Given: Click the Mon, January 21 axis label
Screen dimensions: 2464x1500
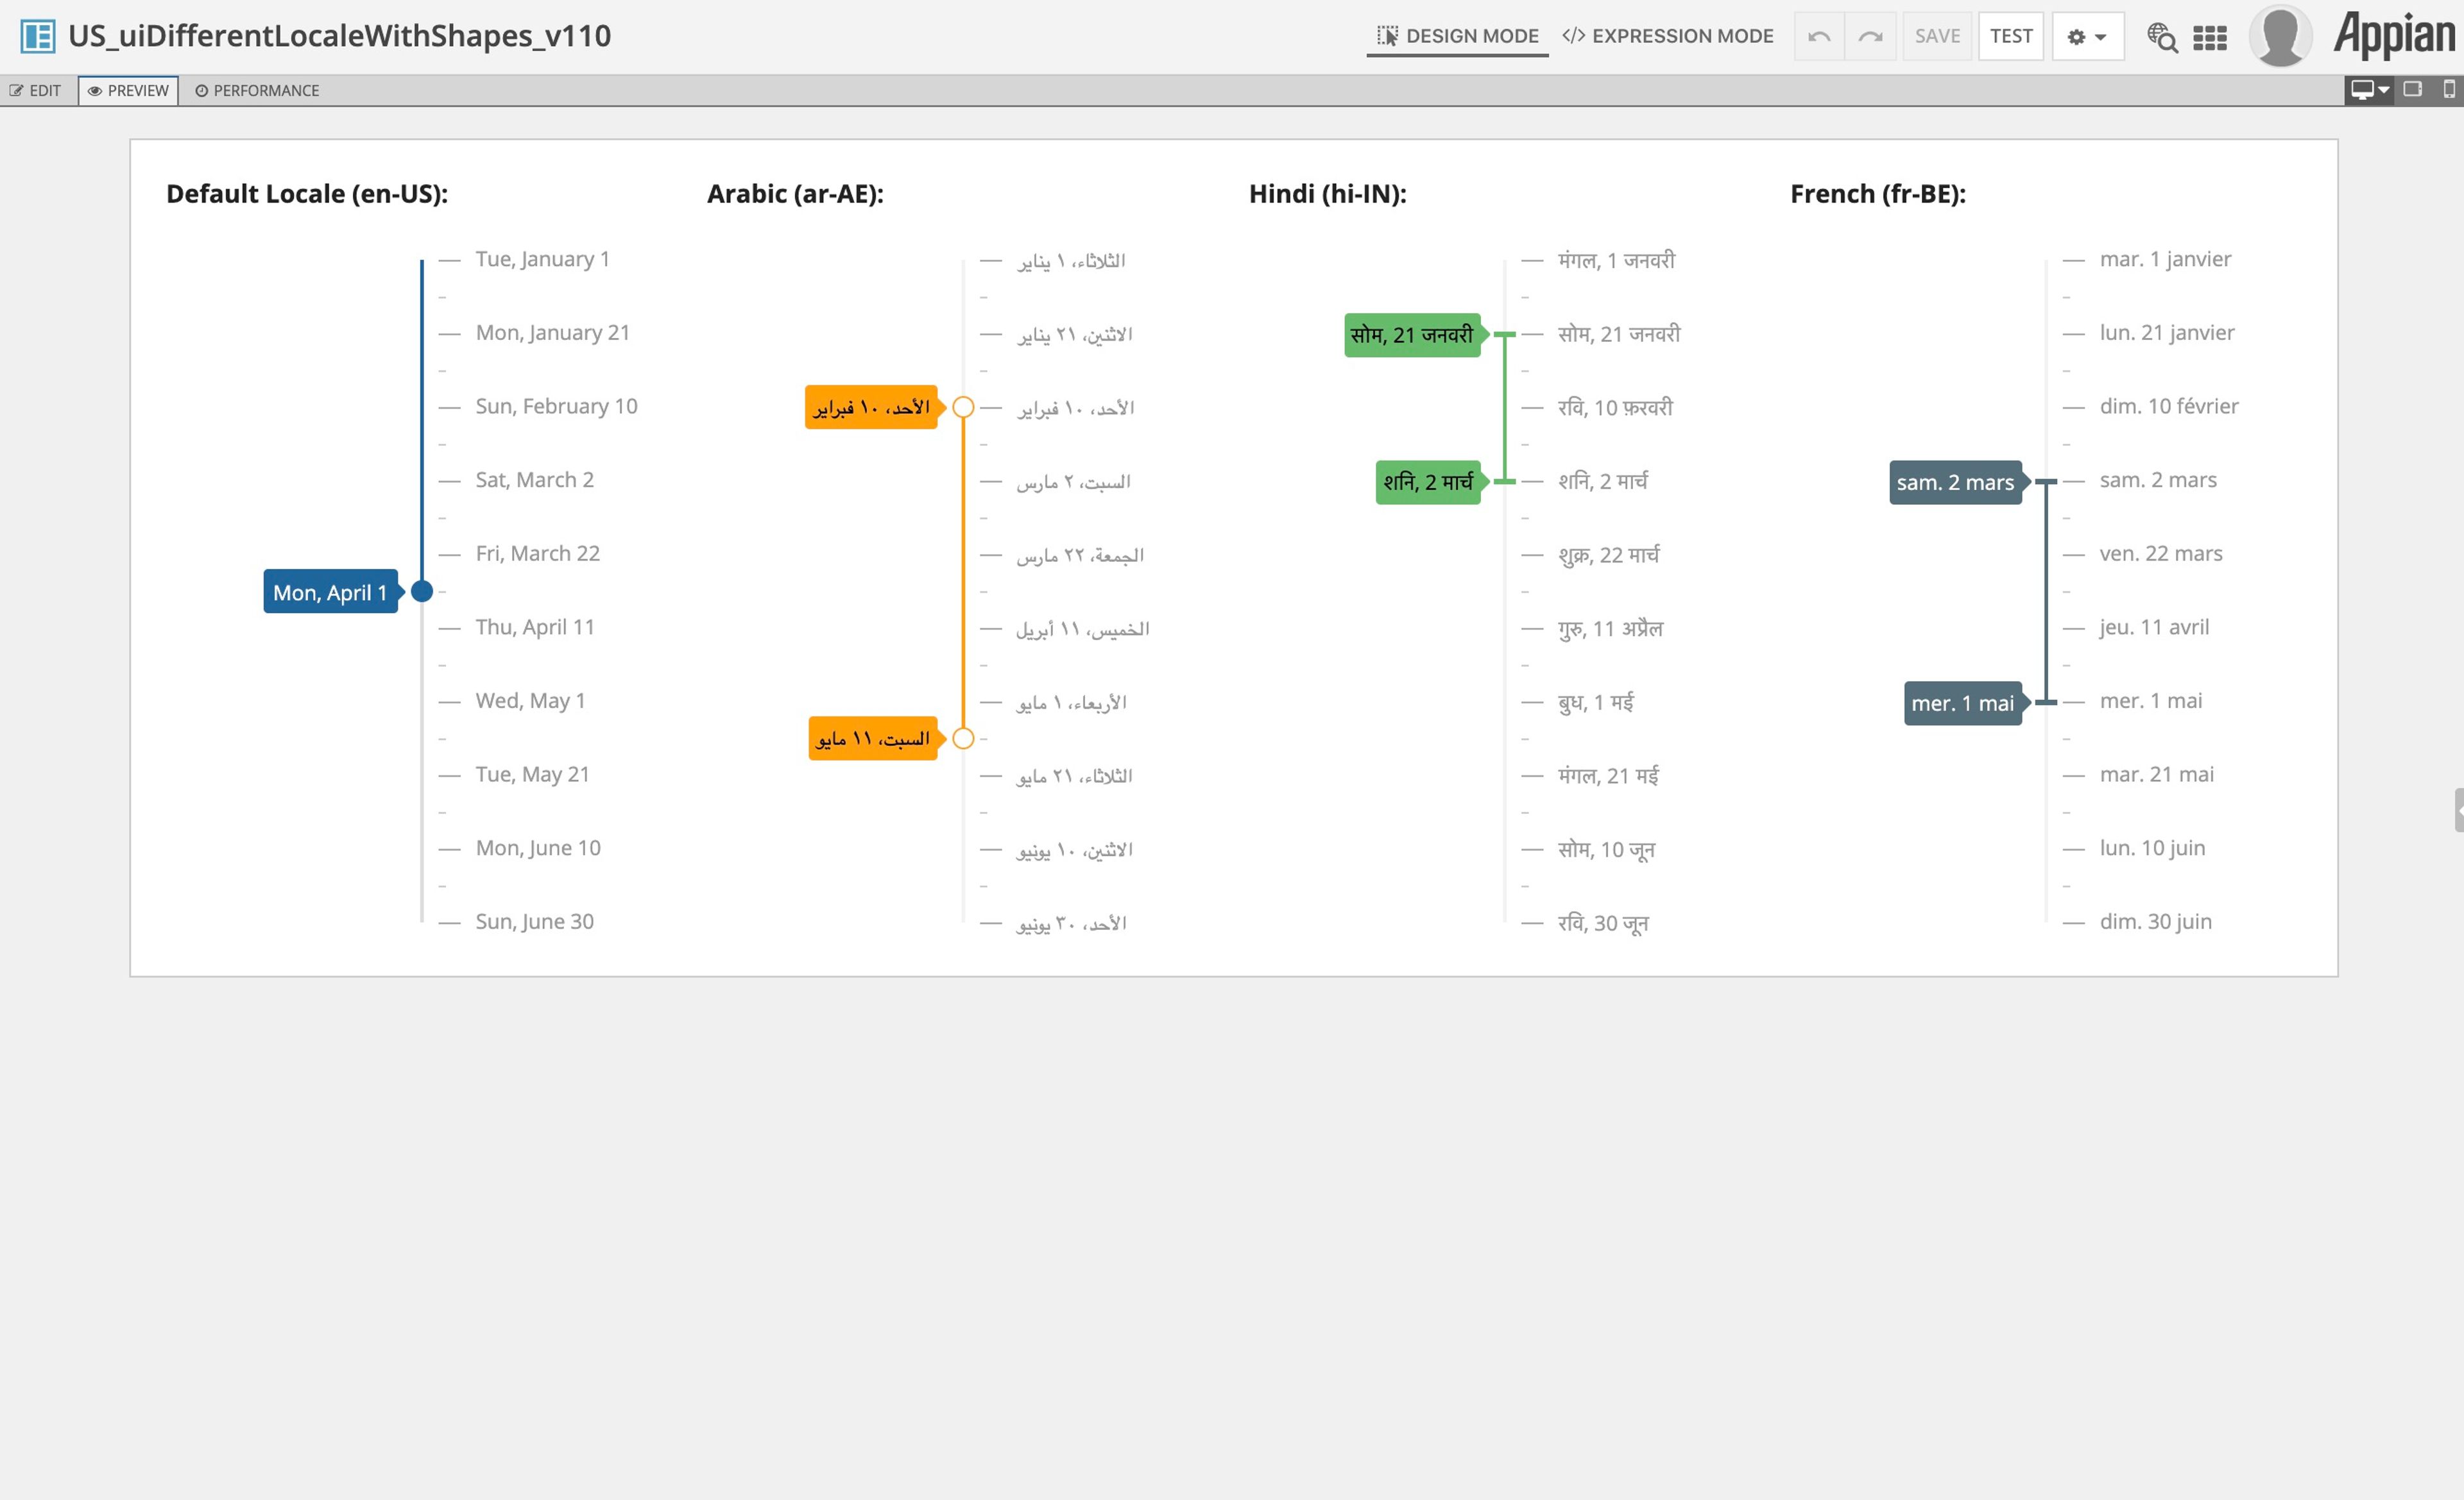Looking at the screenshot, I should click(x=552, y=333).
